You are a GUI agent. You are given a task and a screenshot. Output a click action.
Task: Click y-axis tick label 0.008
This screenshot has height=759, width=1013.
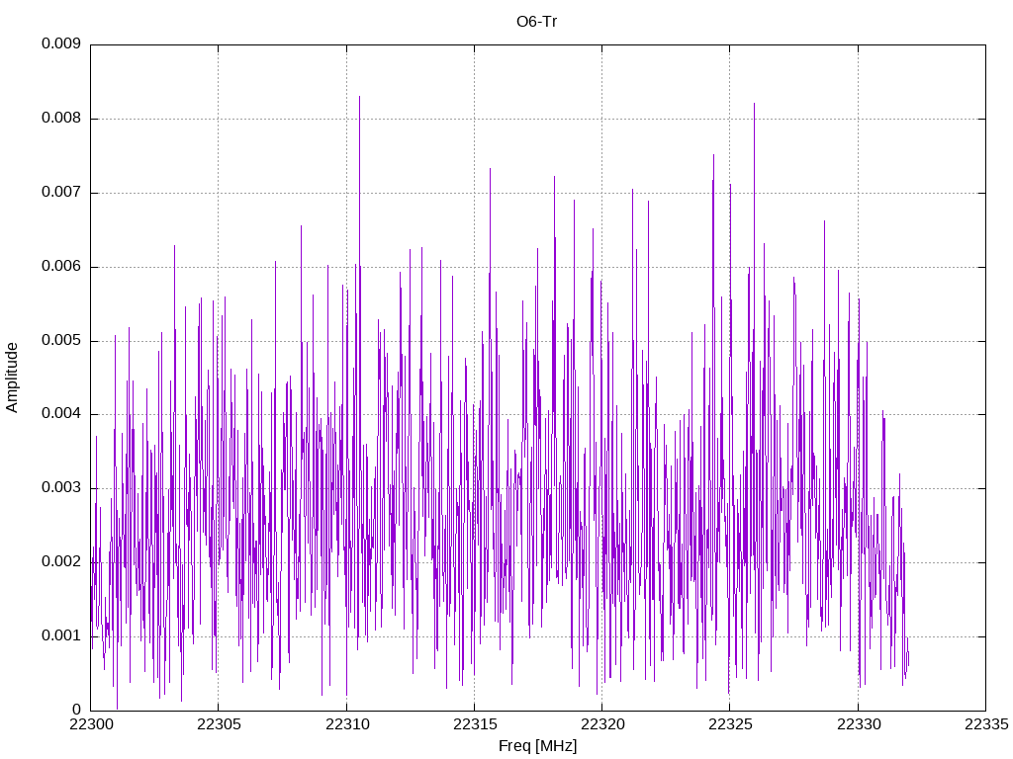[x=61, y=119]
